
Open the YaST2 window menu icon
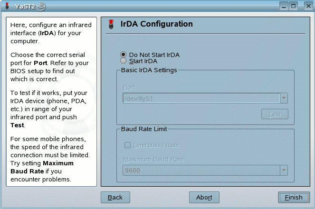[7, 6]
